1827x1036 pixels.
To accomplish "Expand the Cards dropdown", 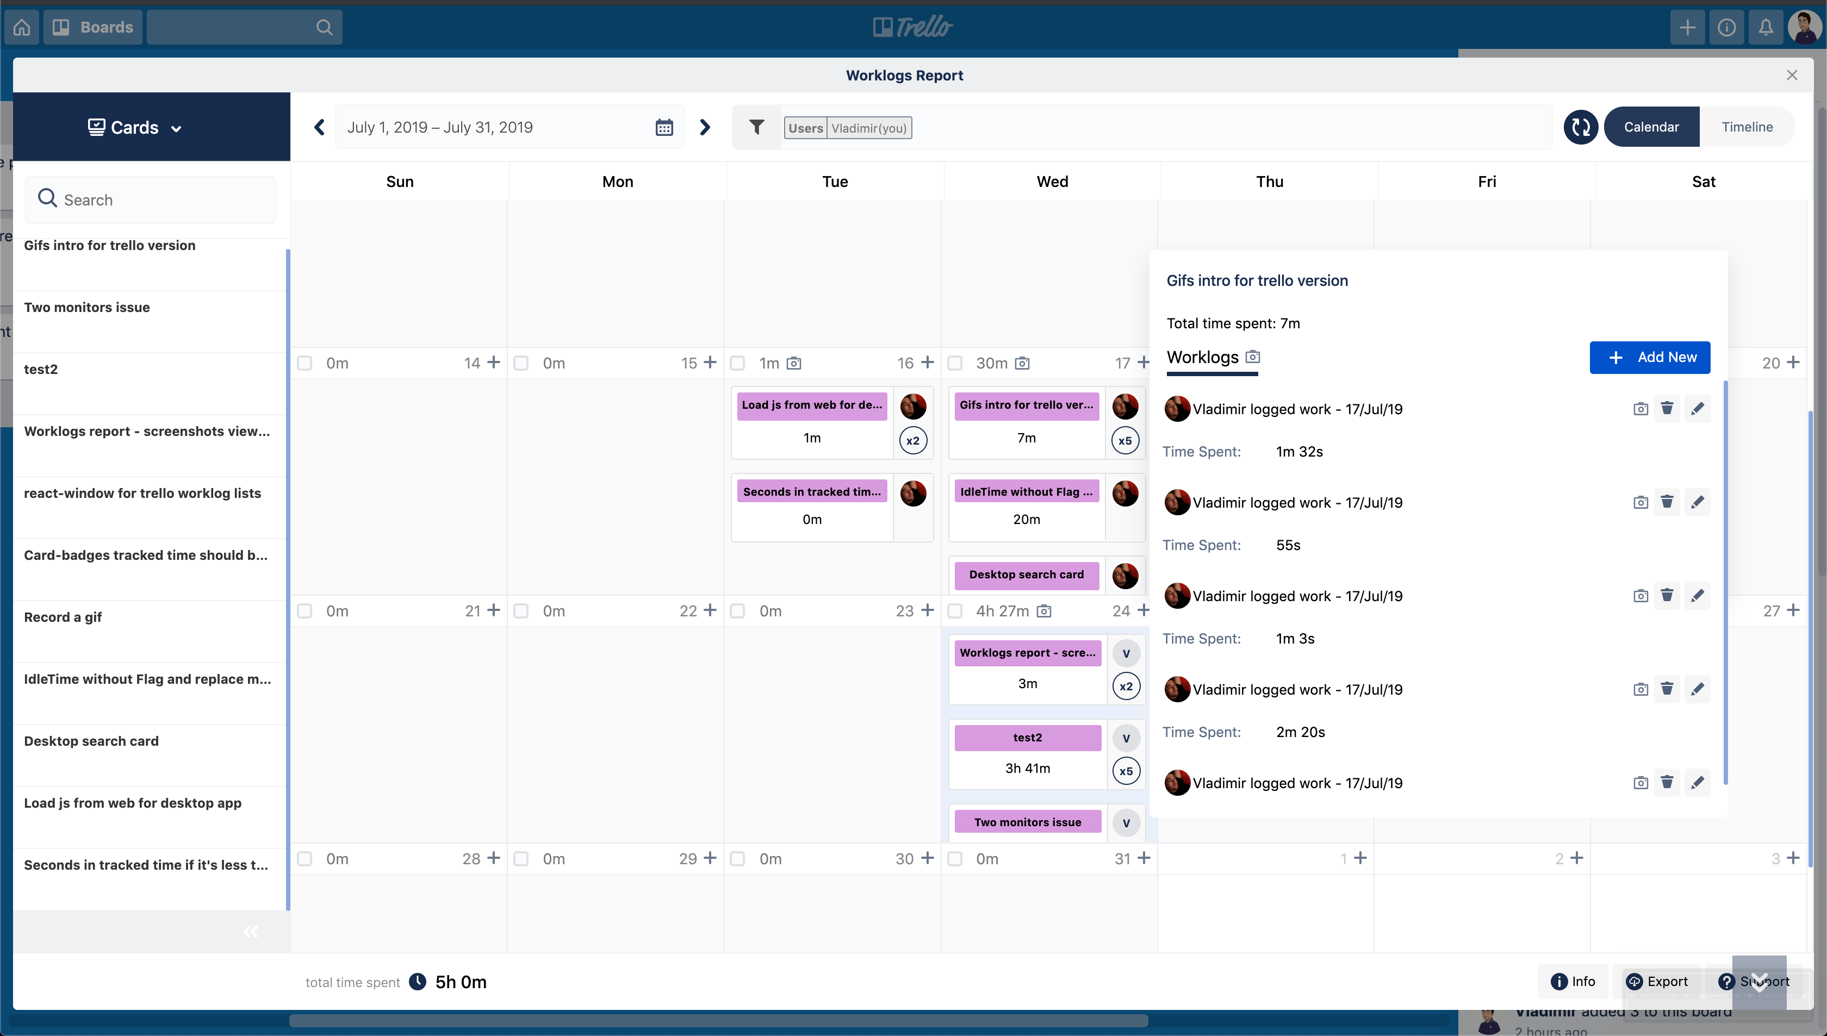I will [135, 128].
